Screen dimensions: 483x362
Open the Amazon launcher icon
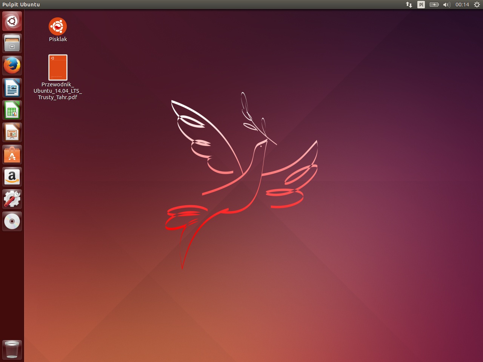pyautogui.click(x=12, y=177)
